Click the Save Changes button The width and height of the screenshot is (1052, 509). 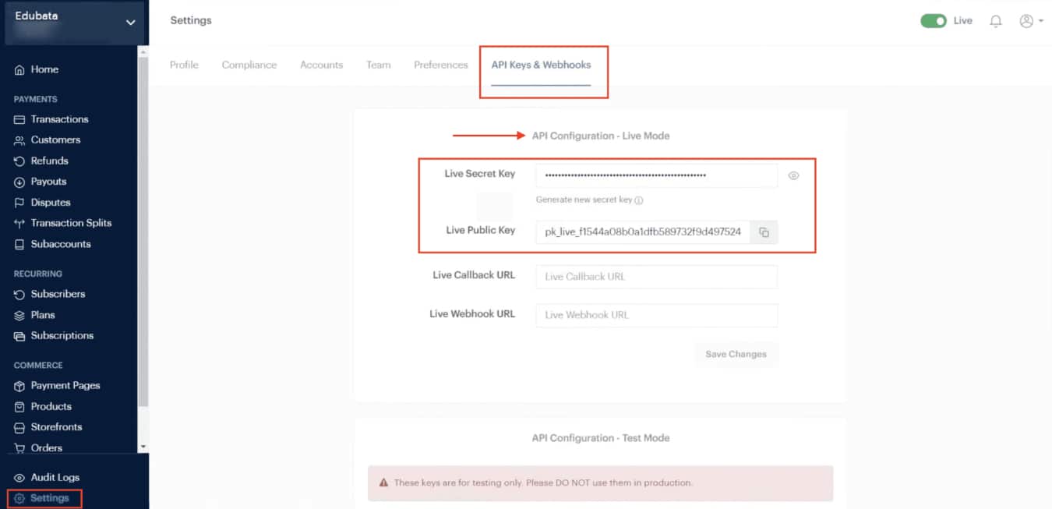[736, 354]
